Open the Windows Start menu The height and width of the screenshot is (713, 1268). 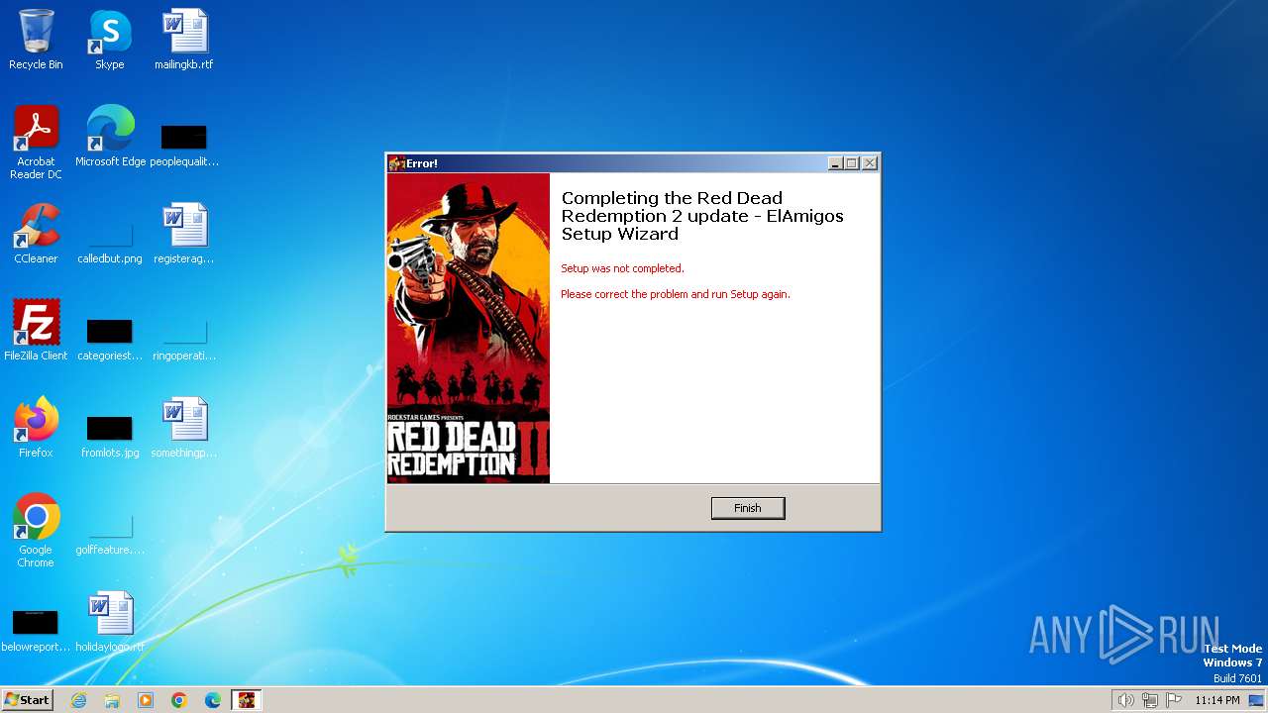[x=28, y=699]
